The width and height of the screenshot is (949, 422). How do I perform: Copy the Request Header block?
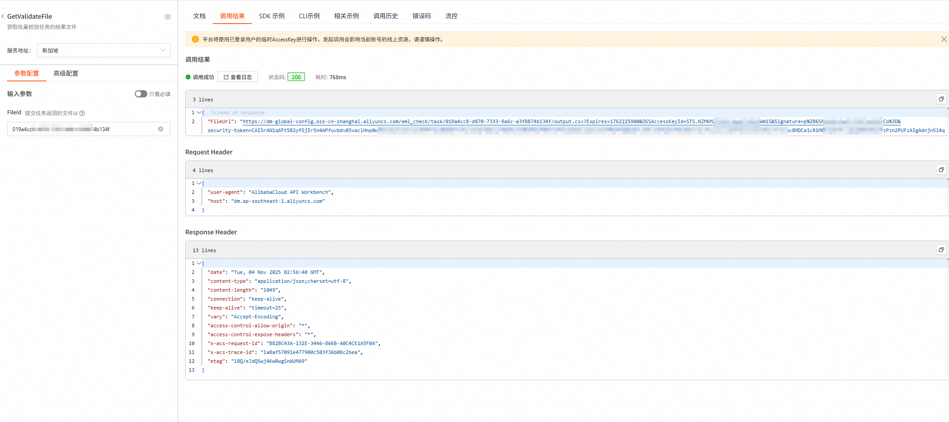point(941,170)
